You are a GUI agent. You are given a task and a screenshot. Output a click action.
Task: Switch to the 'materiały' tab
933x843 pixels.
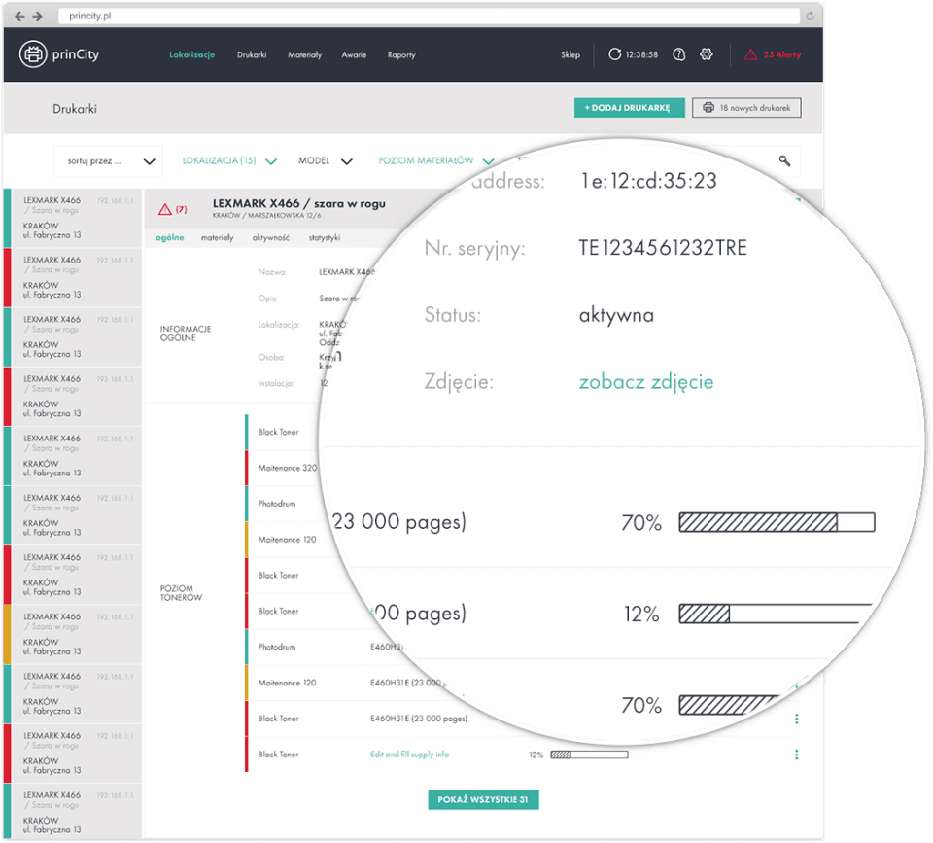coord(218,237)
